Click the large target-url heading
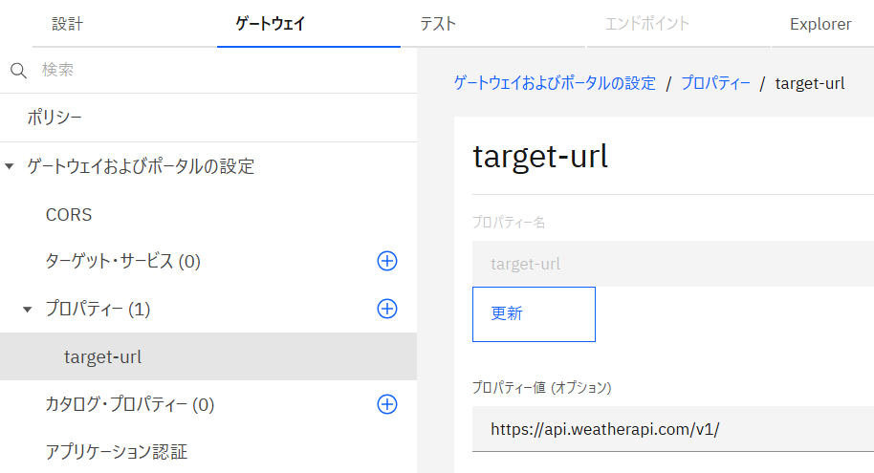The image size is (874, 473). (540, 157)
